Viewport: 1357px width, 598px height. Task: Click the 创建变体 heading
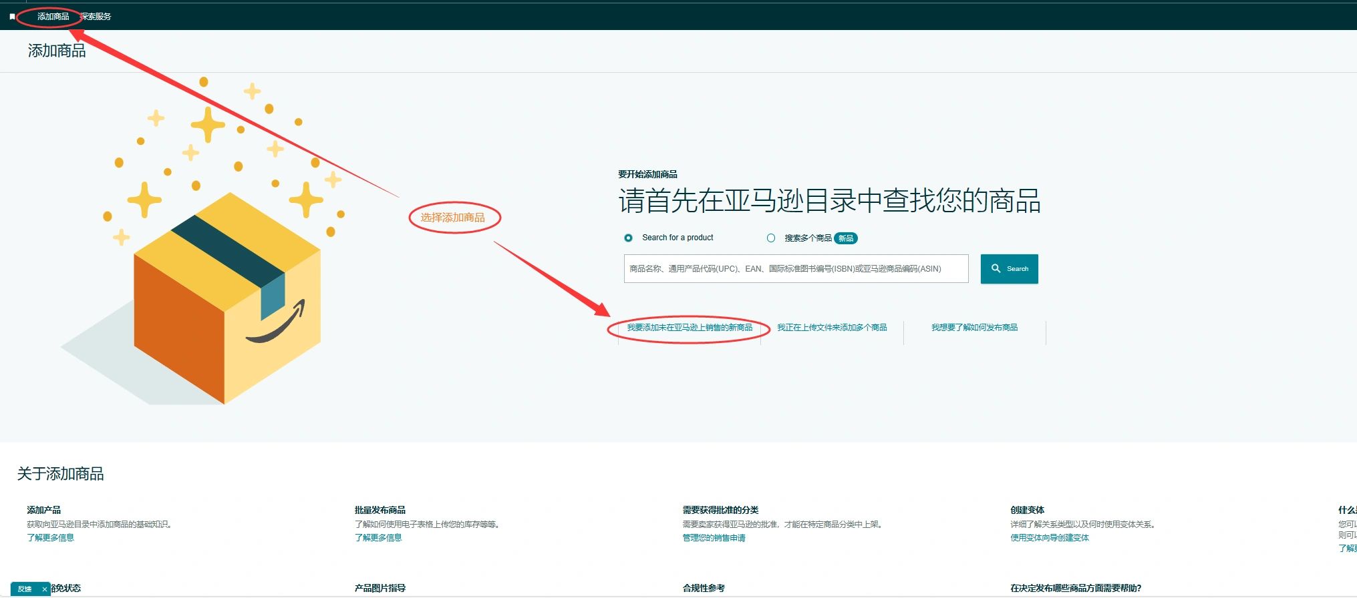tap(1028, 510)
